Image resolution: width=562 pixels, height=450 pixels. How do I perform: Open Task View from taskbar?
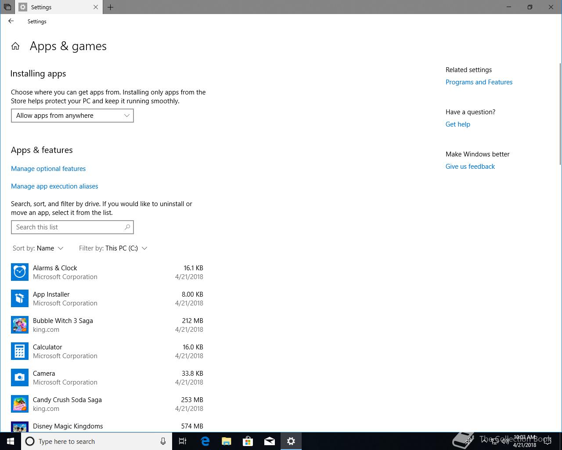[x=183, y=441]
